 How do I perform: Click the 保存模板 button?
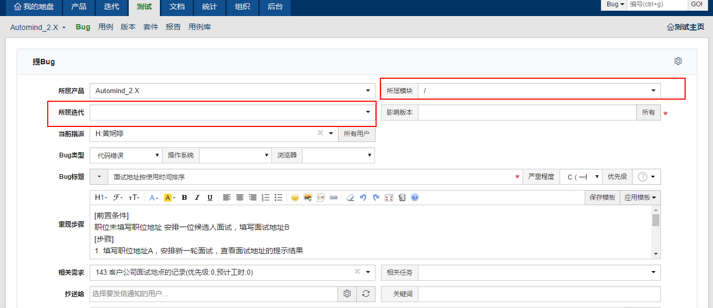pyautogui.click(x=602, y=198)
